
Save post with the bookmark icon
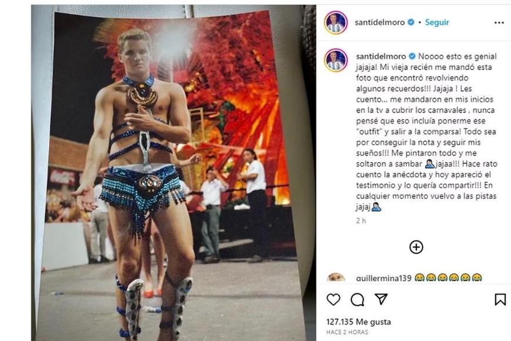coord(500,299)
